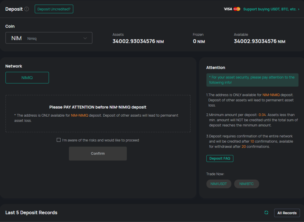Image resolution: width=304 pixels, height=222 pixels.
Task: Click the Deposit Uncredited? button
Action: pos(54,9)
